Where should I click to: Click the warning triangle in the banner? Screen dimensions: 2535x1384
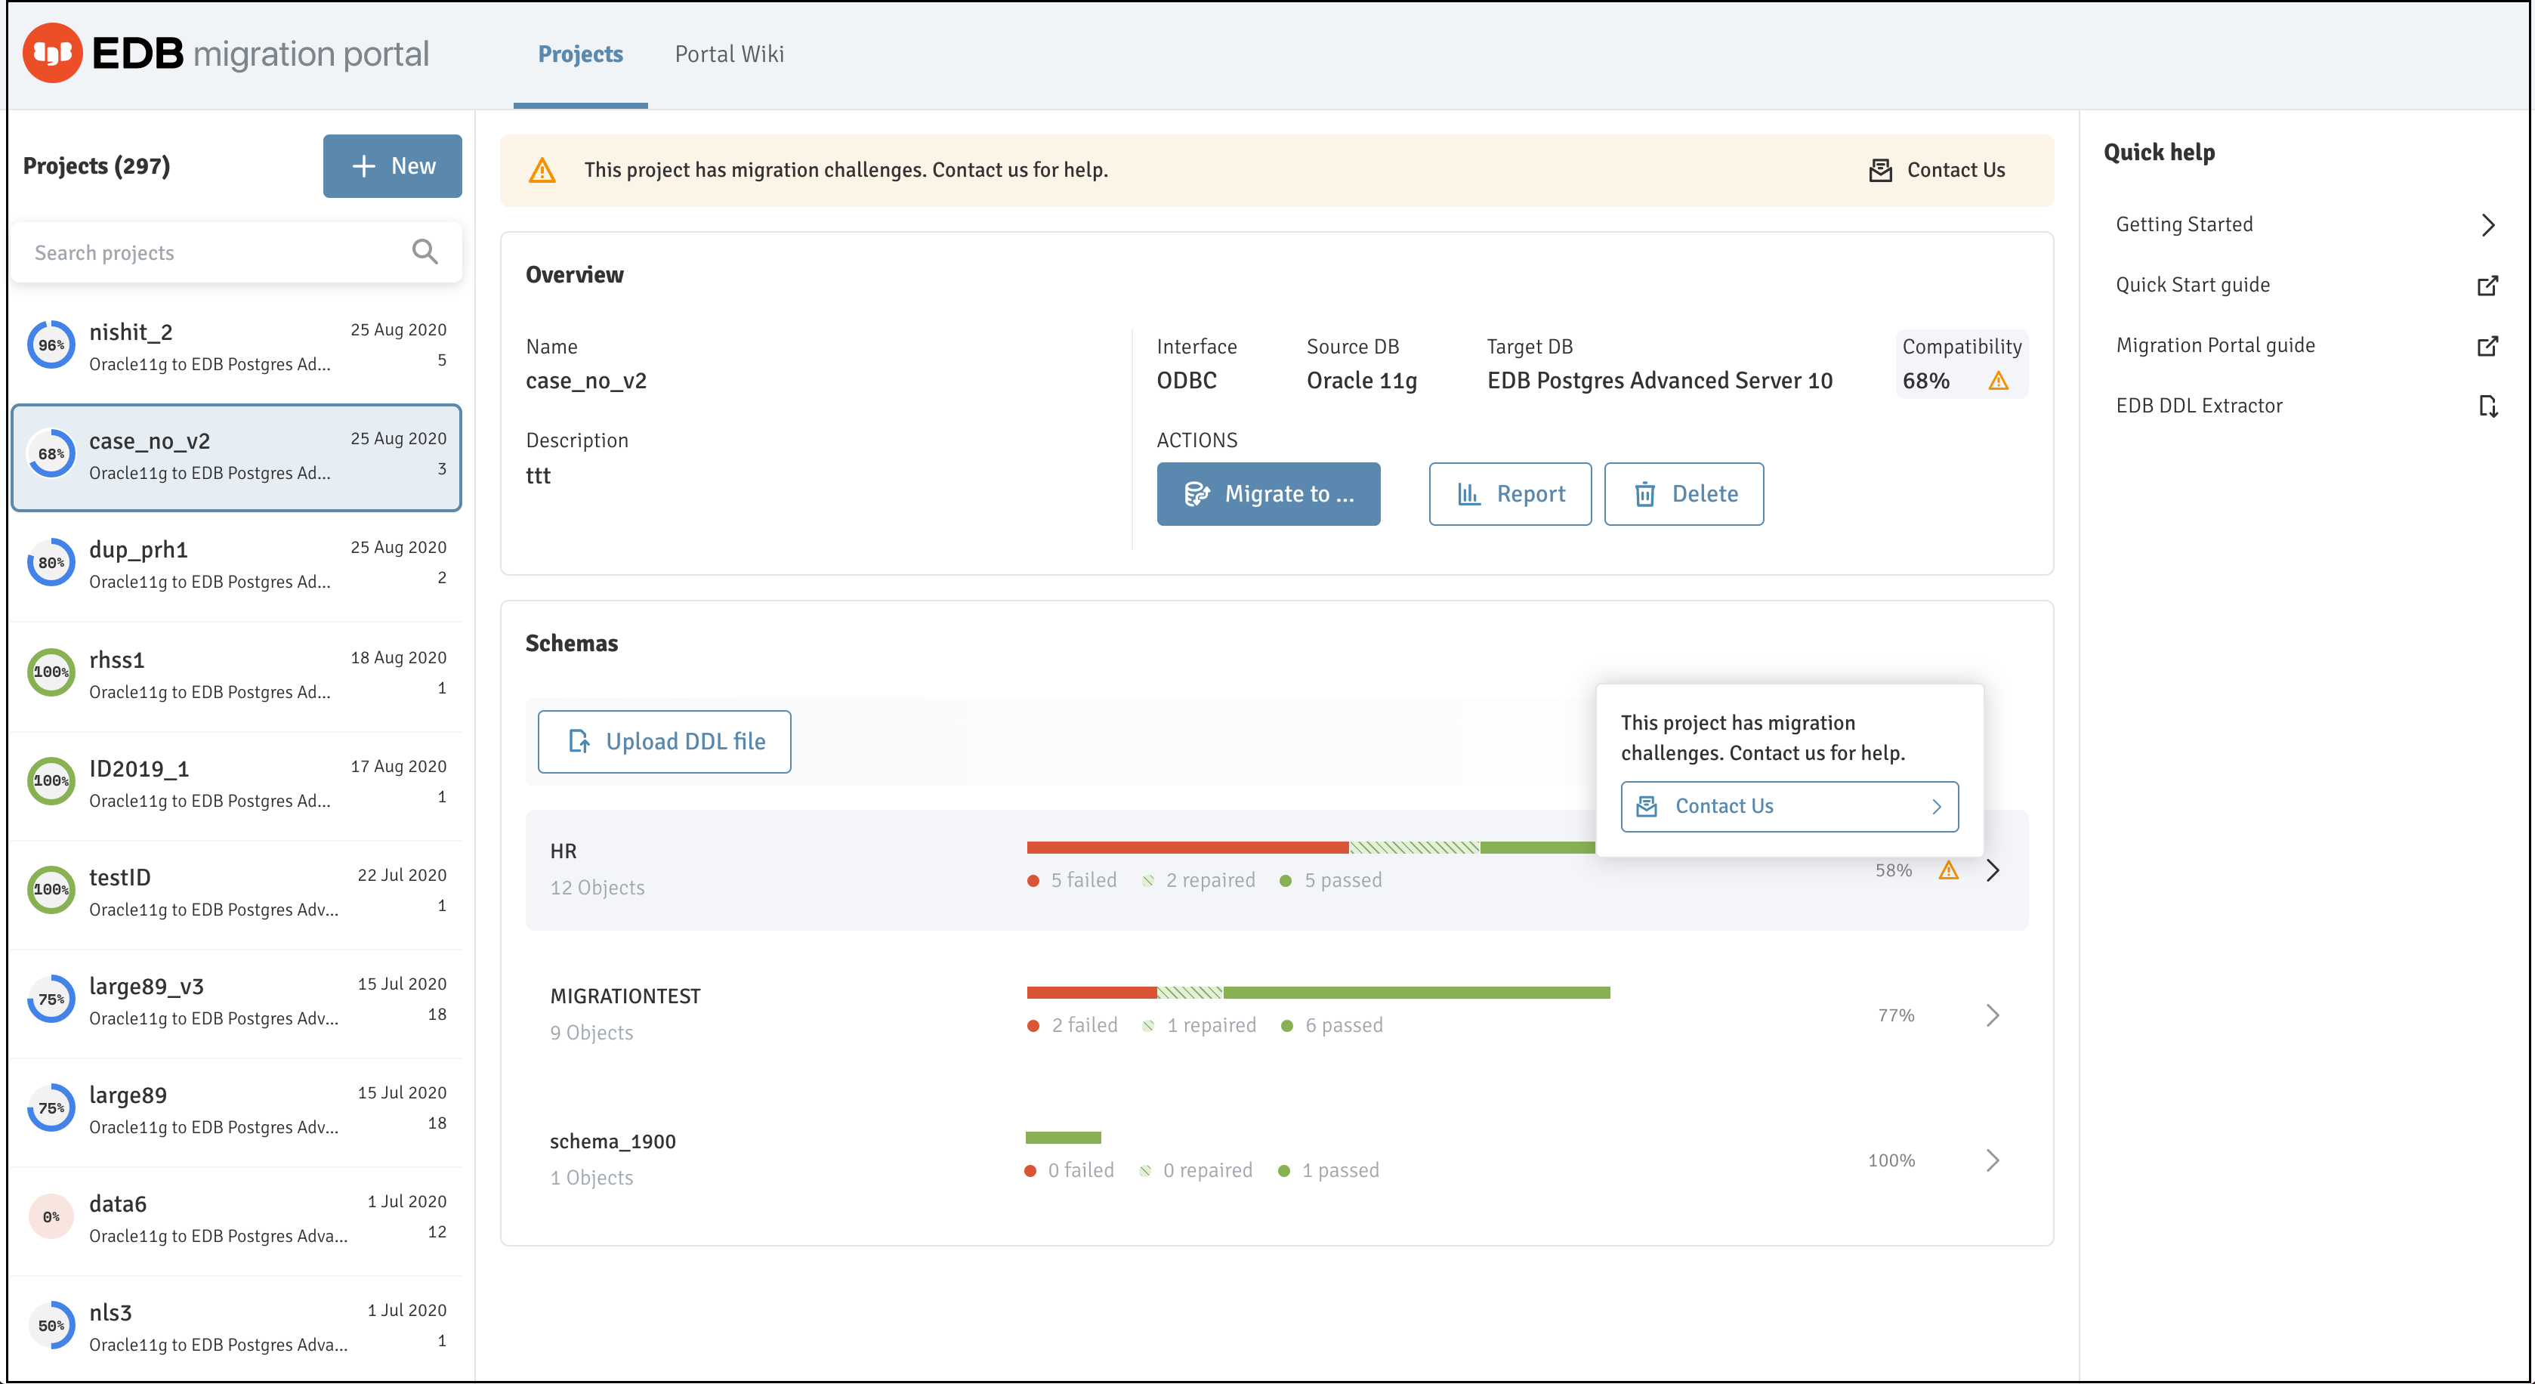[542, 170]
